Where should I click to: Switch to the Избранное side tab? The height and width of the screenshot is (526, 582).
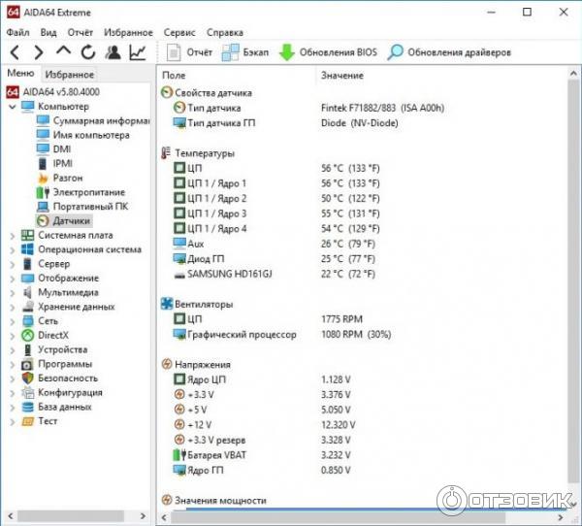70,75
